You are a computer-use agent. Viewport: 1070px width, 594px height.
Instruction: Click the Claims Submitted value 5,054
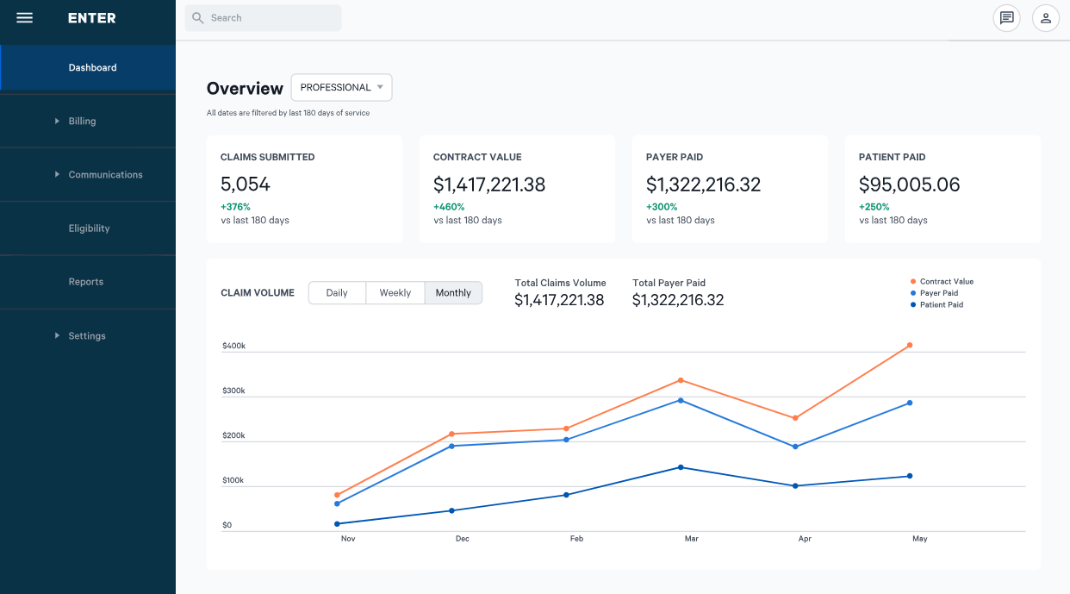point(246,184)
